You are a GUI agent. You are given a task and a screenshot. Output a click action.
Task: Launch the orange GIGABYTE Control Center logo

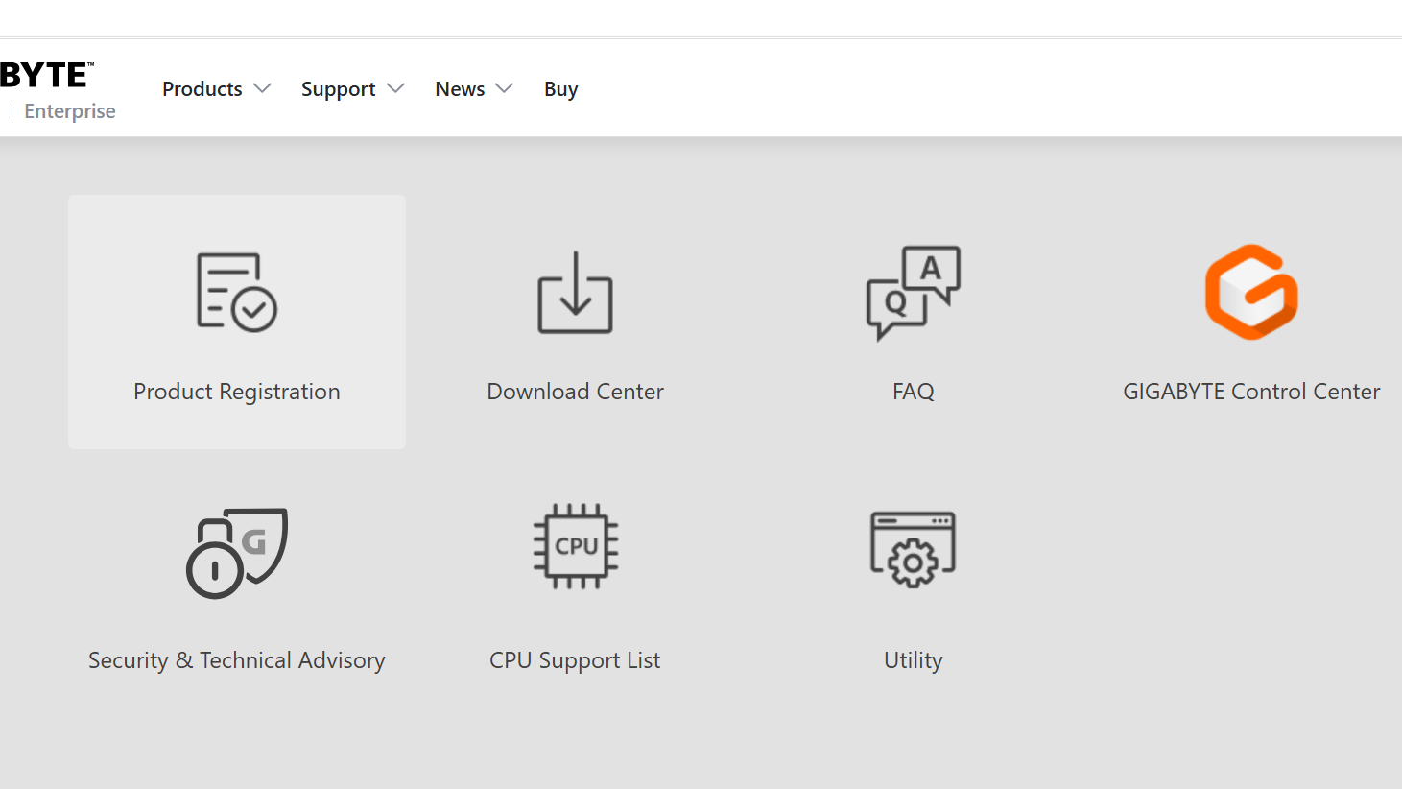pos(1251,292)
